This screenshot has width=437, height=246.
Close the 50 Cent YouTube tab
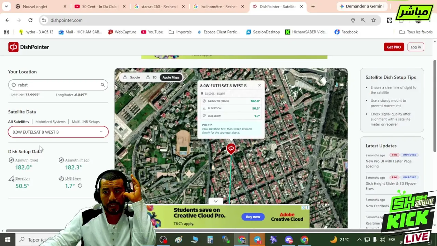click(124, 6)
